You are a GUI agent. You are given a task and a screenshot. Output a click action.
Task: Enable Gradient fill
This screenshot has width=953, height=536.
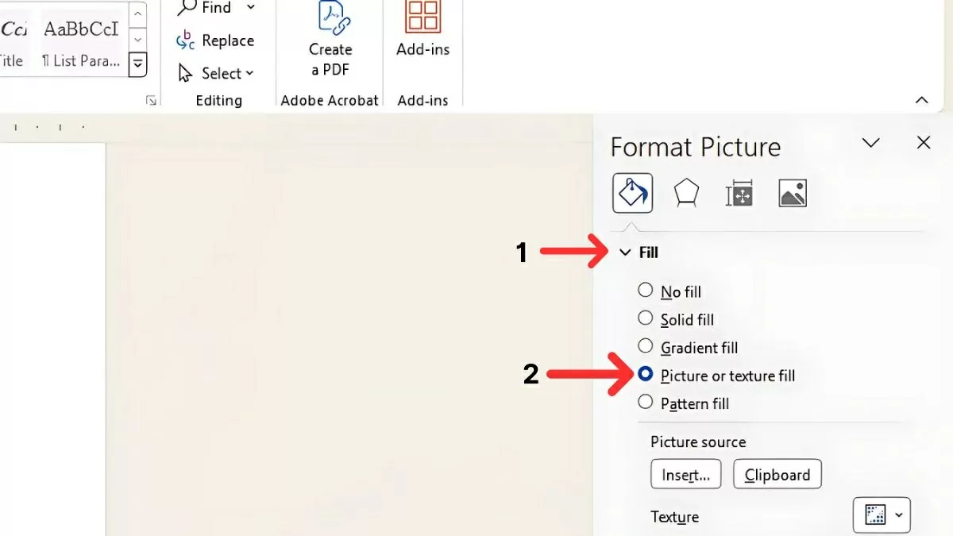[x=646, y=347]
